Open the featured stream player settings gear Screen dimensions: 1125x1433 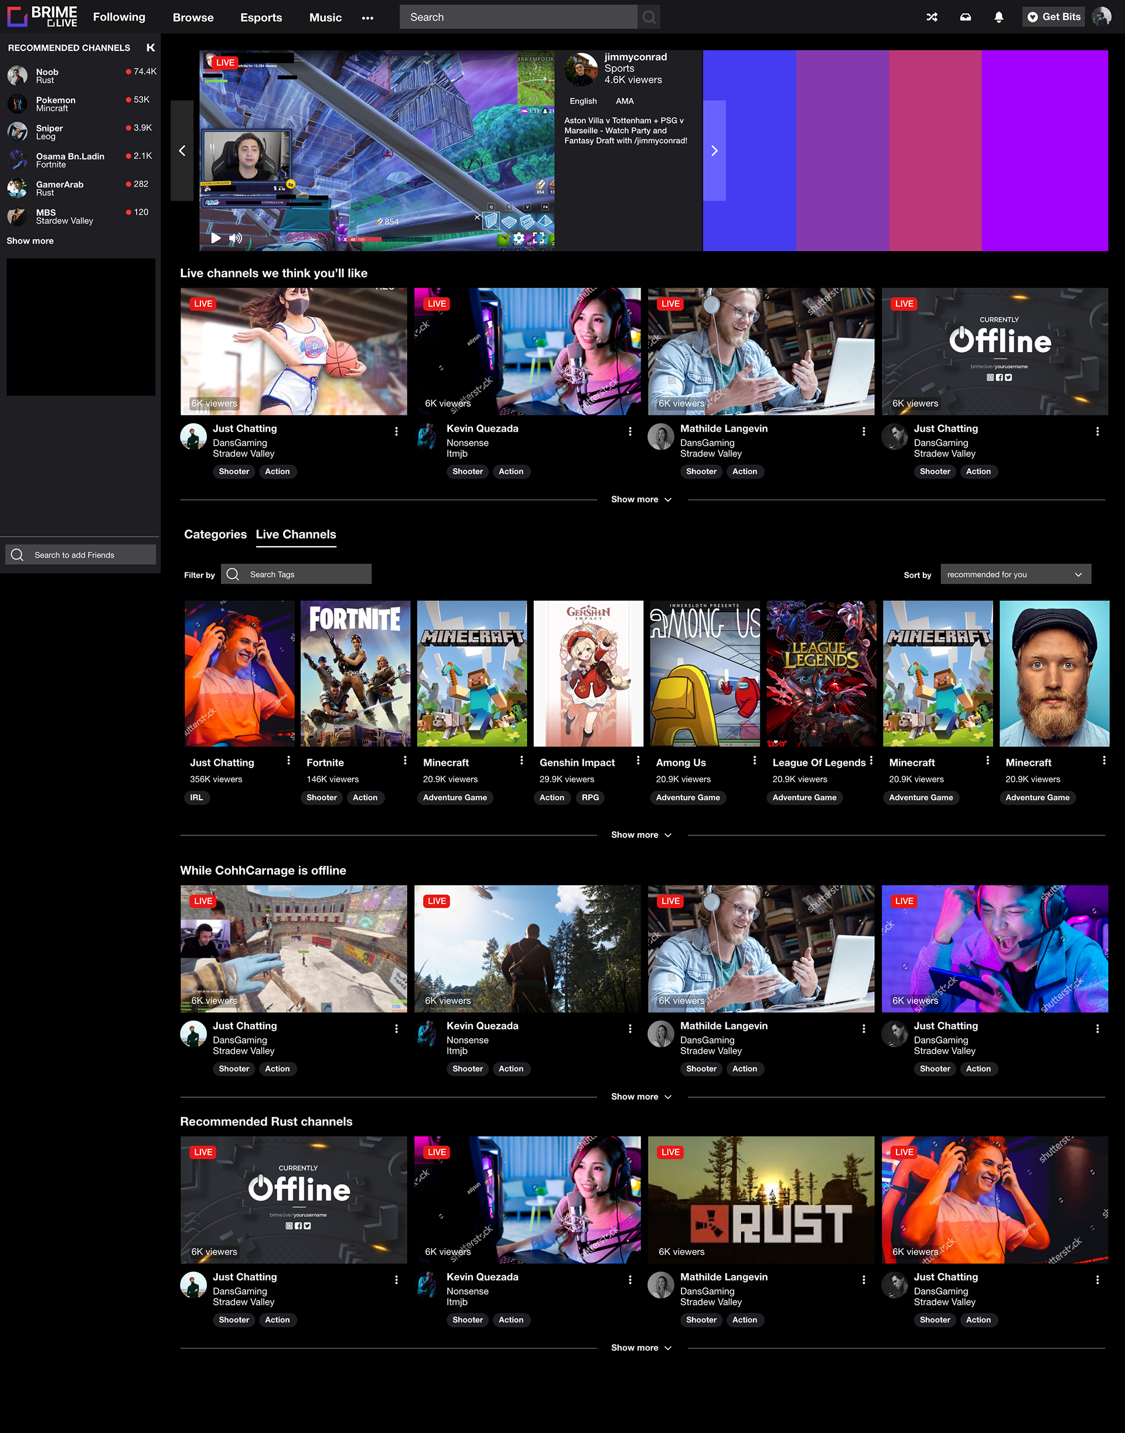pyautogui.click(x=519, y=238)
